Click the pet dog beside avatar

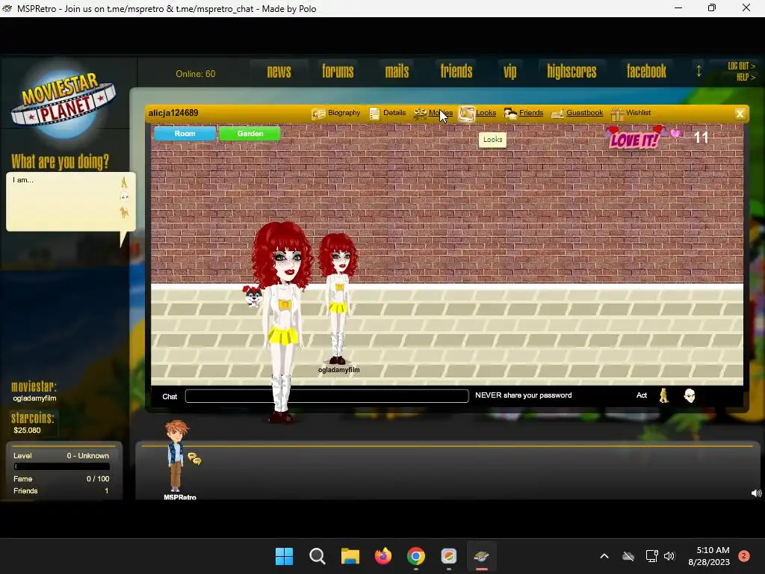253,296
